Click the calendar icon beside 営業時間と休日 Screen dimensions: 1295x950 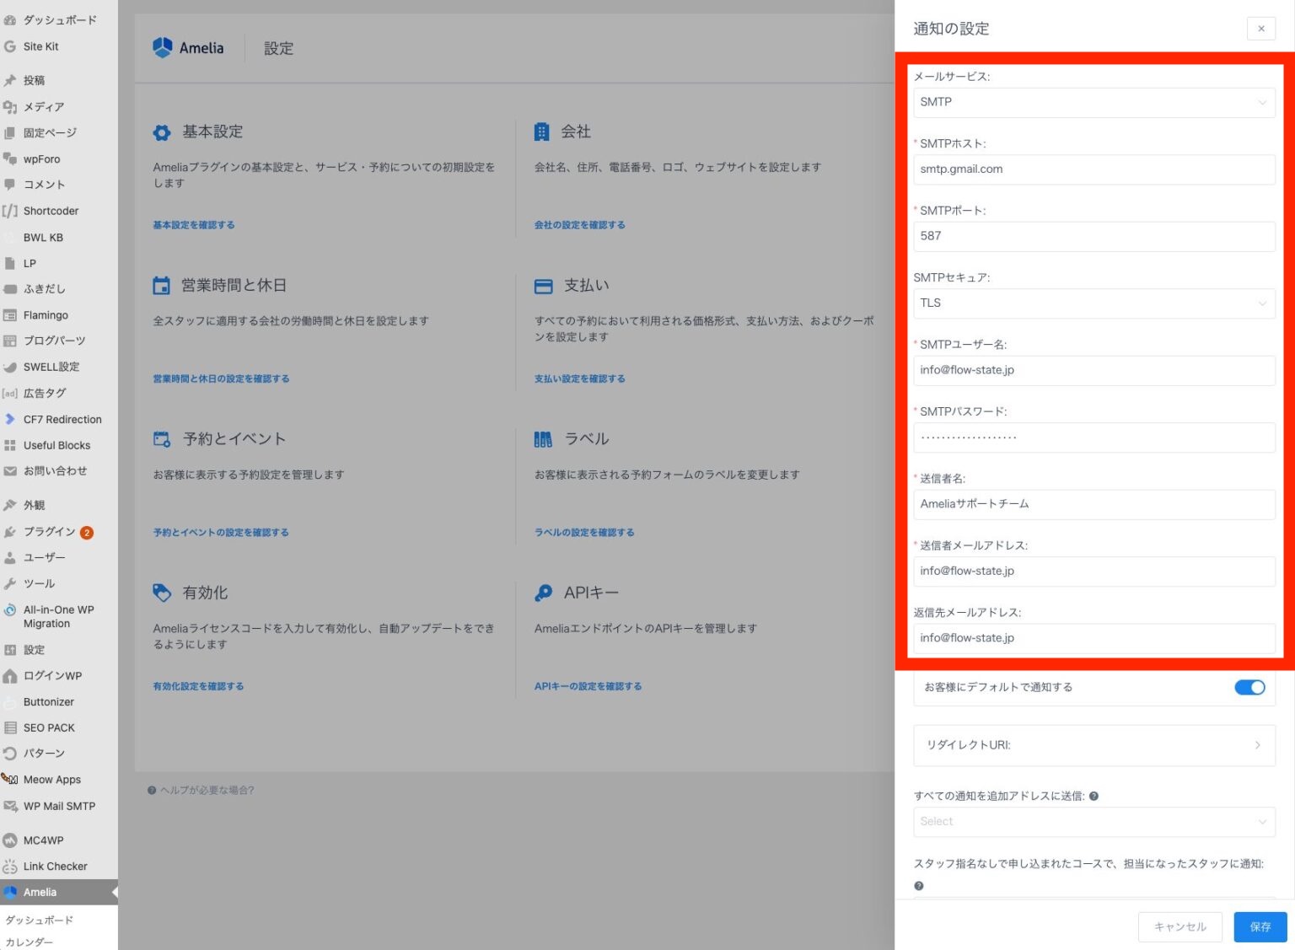click(x=161, y=286)
